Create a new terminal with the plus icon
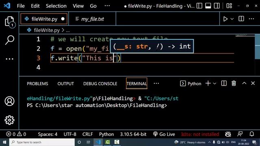This screenshot has width=260, height=146. click(x=208, y=83)
